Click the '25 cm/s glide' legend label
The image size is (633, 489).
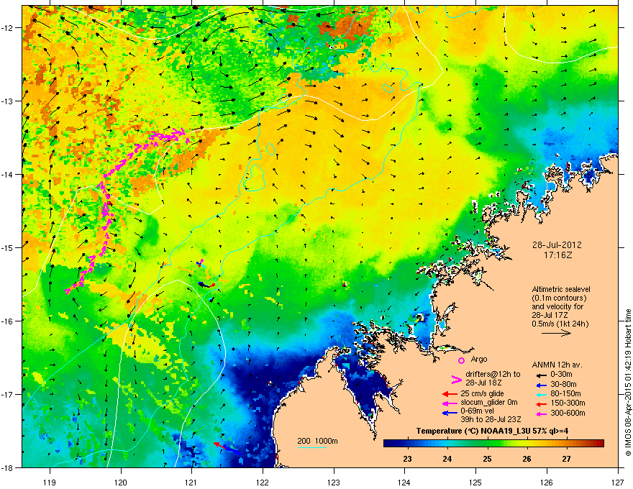click(x=482, y=393)
